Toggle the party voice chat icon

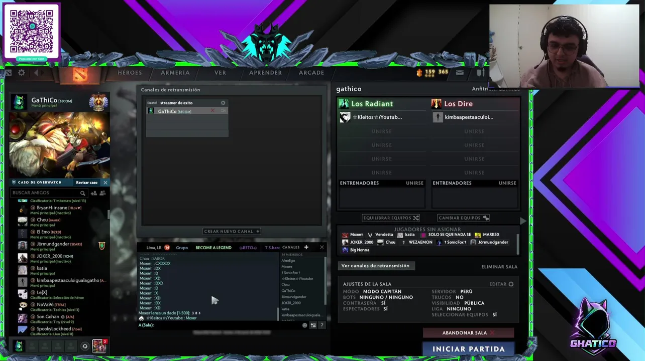[85, 346]
